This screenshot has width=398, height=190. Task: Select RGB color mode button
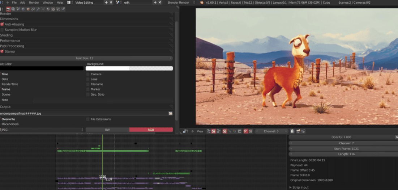(x=151, y=130)
